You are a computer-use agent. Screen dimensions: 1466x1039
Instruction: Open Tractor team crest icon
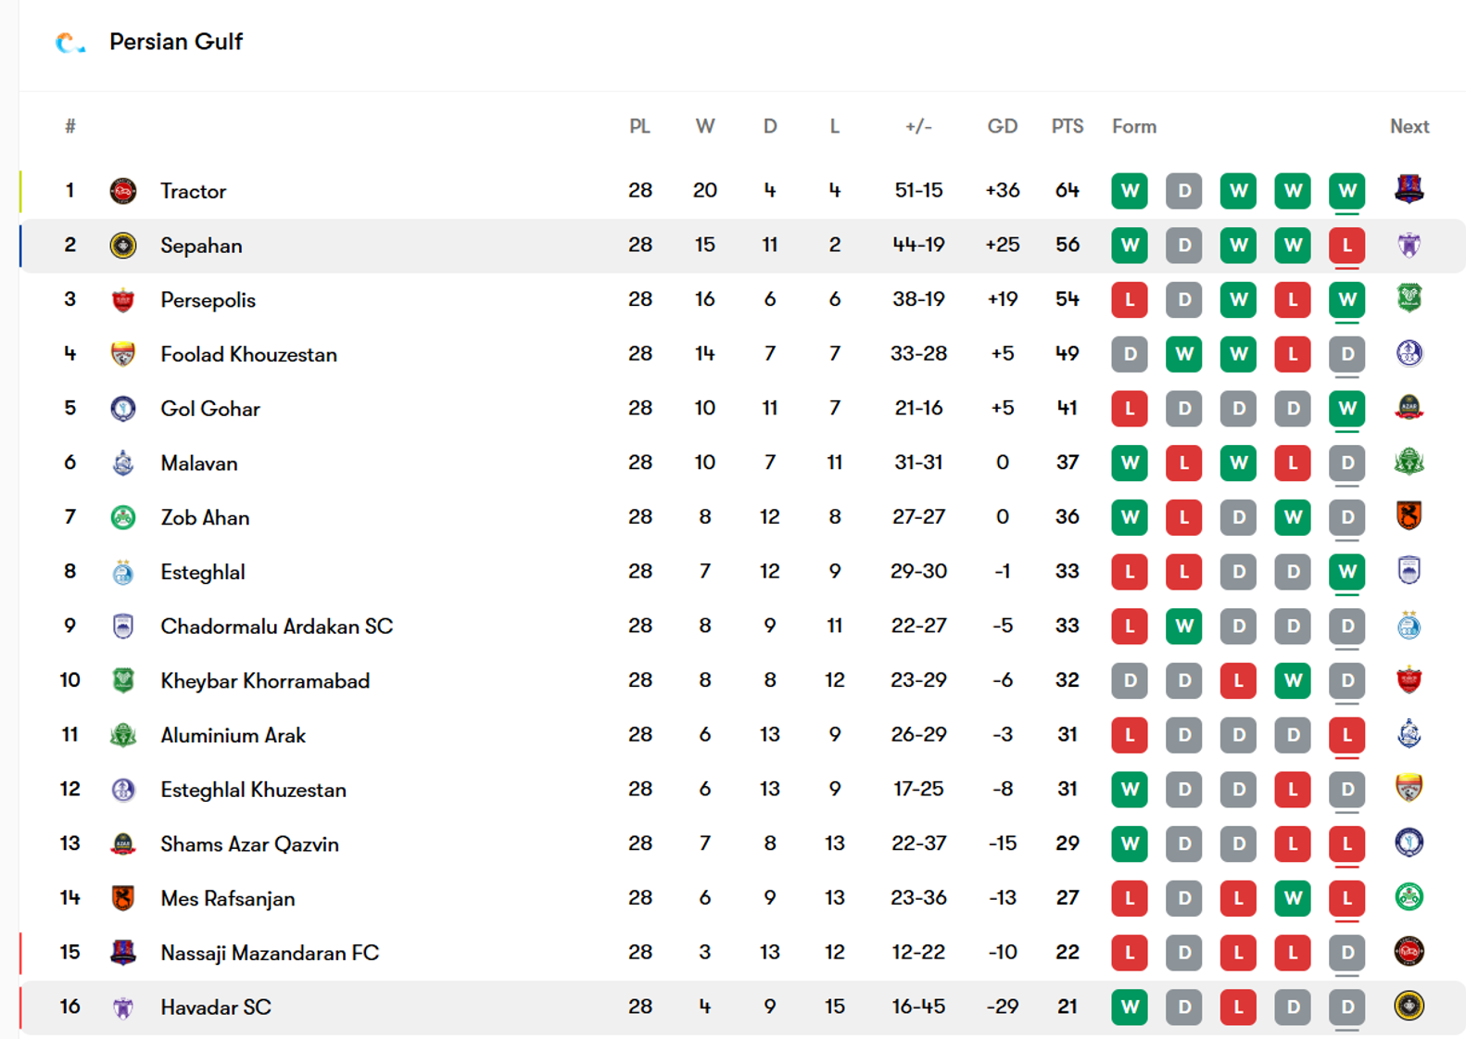click(x=123, y=191)
